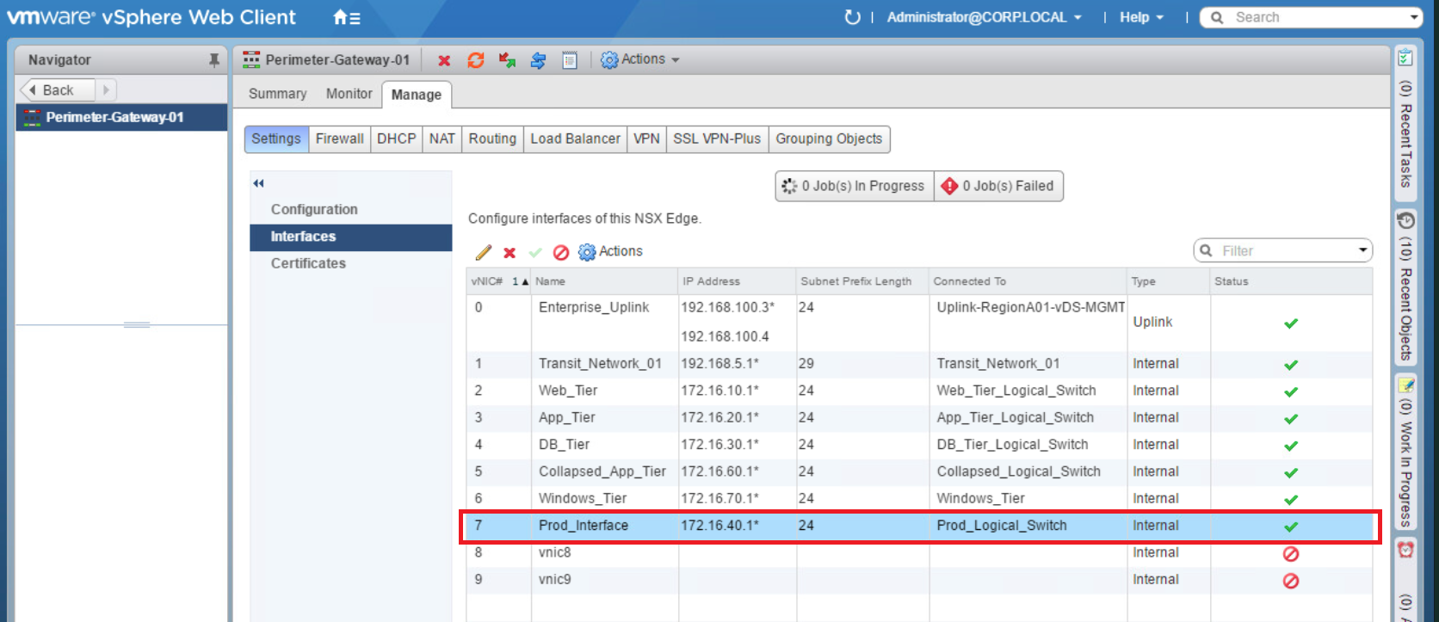
Task: Delete the interface with red X icon
Action: pos(510,252)
